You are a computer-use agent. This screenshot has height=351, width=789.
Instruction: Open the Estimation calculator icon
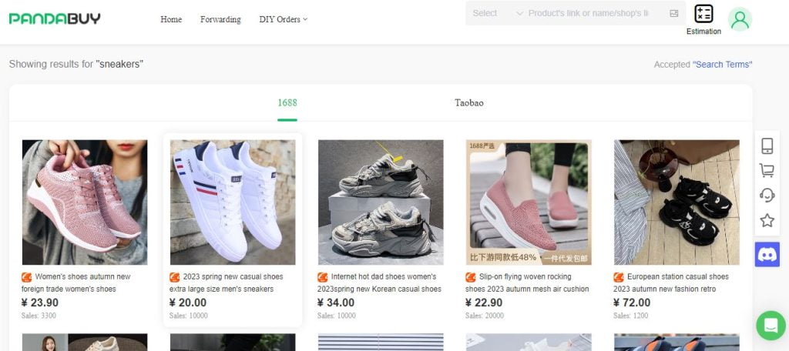(703, 15)
